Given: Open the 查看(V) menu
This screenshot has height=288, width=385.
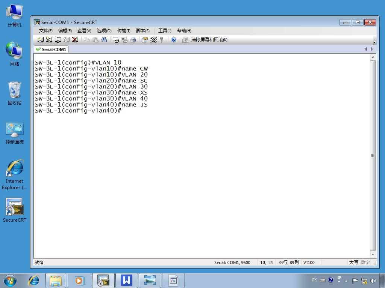Looking at the screenshot, I should (84, 31).
